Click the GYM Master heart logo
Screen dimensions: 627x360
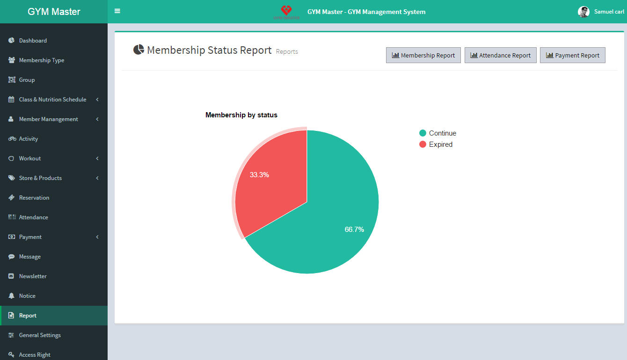tap(286, 12)
